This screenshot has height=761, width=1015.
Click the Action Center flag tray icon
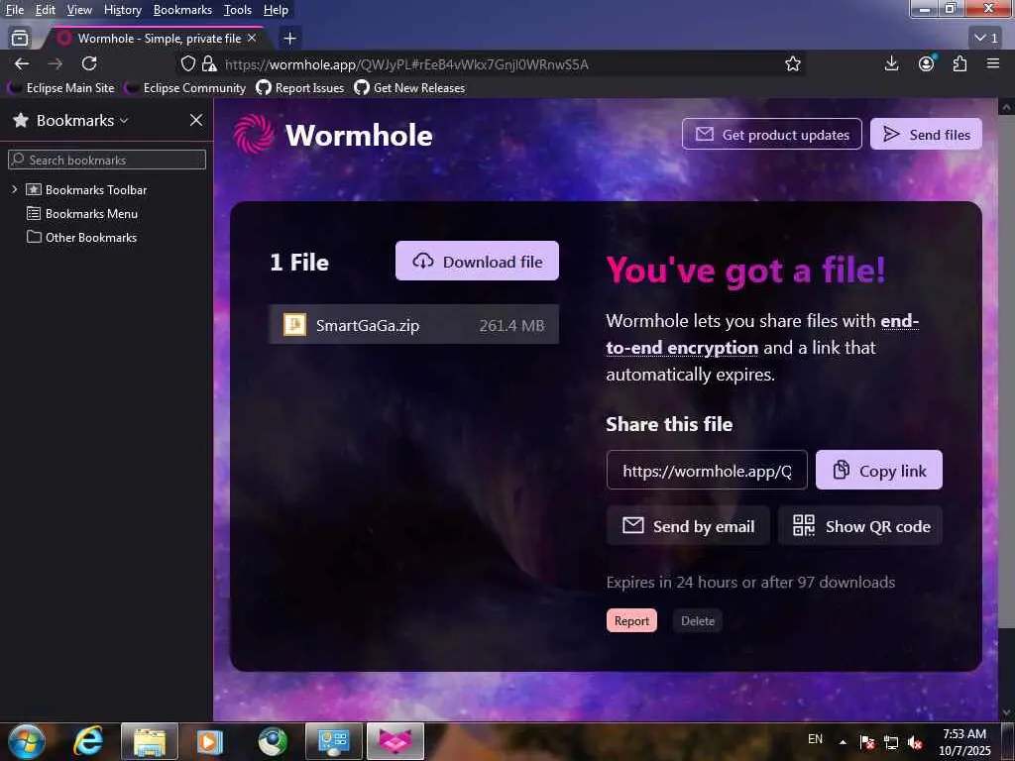tap(866, 742)
